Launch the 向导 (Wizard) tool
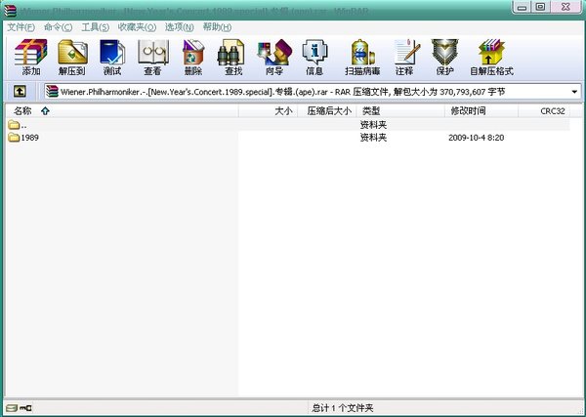 [274, 58]
